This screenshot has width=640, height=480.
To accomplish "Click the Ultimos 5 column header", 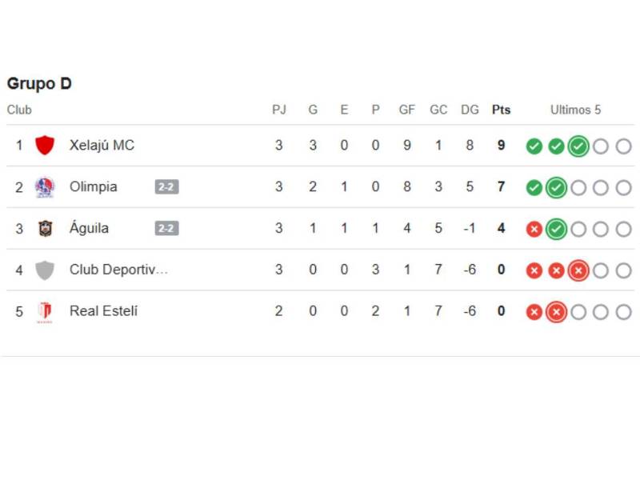I will pyautogui.click(x=576, y=110).
